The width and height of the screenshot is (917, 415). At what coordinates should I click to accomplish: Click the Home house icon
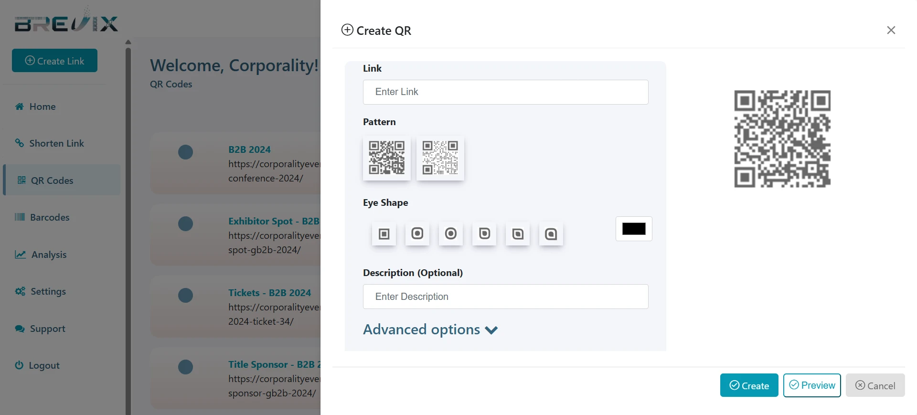click(x=20, y=106)
